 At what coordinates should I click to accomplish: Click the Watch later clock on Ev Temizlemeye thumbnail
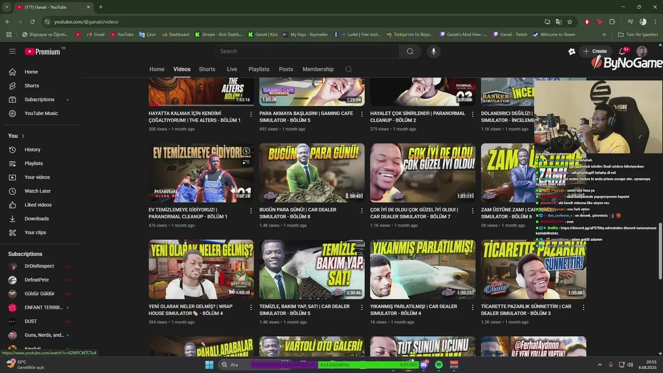pyautogui.click(x=246, y=151)
